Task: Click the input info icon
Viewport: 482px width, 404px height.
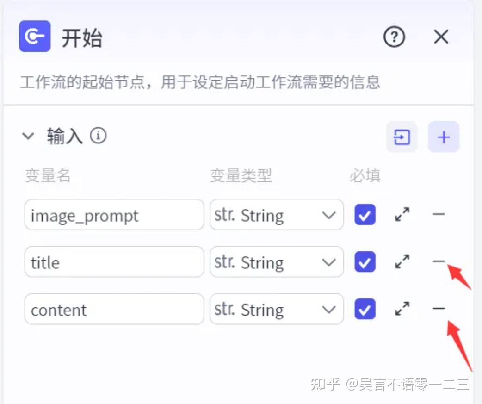Action: pos(98,136)
